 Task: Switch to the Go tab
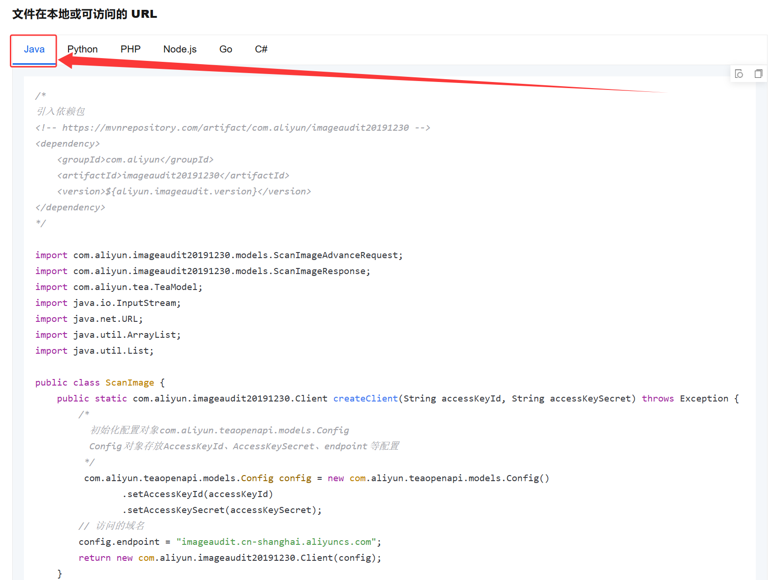click(x=226, y=49)
